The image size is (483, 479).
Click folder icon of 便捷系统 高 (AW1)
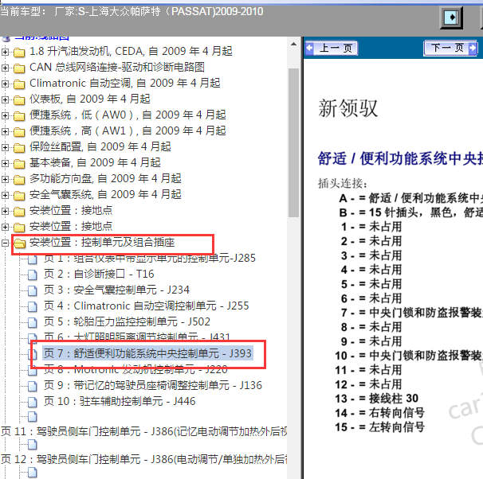pyautogui.click(x=19, y=132)
